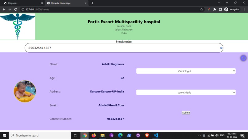248x139 pixels.
Task: Open Chrome three-dot menu
Action: pos(244,10)
